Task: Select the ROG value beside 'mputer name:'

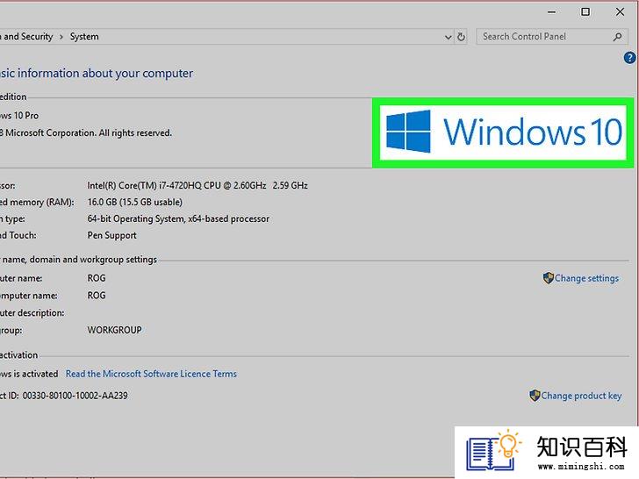Action: (x=97, y=296)
